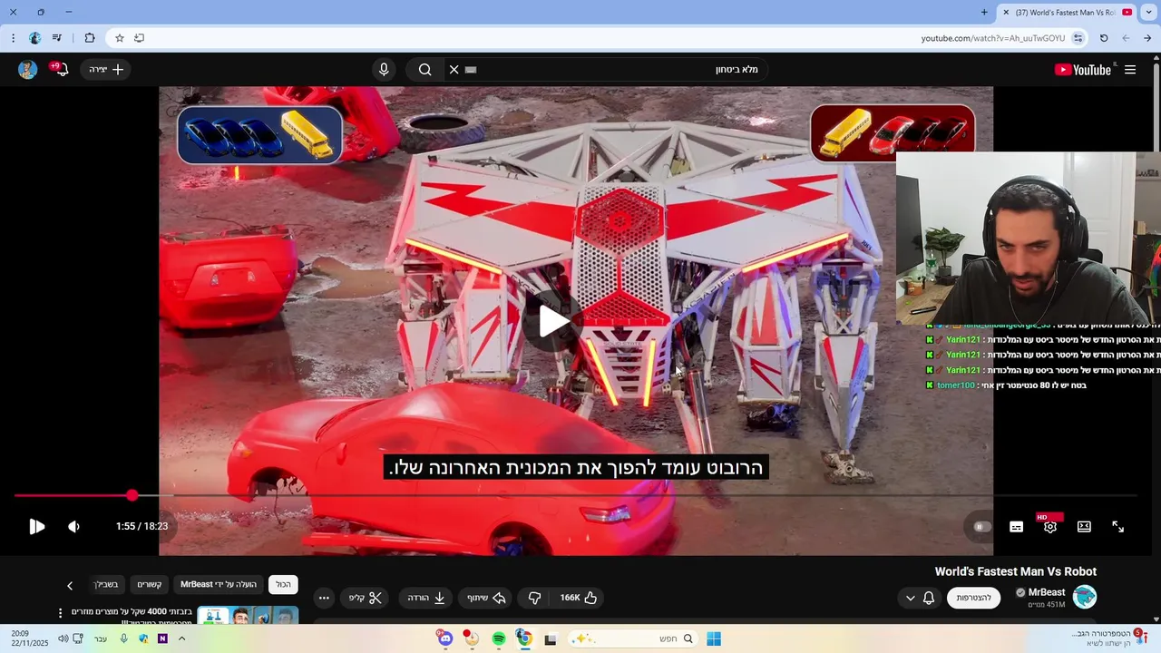This screenshot has width=1161, height=653.
Task: Select the בשבילך filter chip
Action: 106,585
